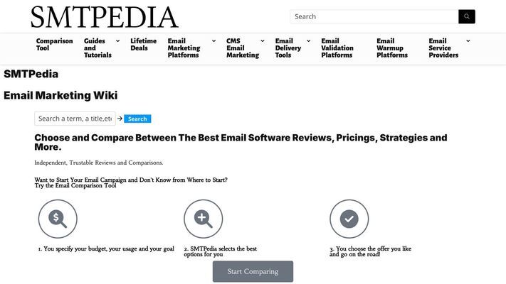The height and width of the screenshot is (284, 506).
Task: Click the plus magnifier selection icon
Action: point(204,219)
